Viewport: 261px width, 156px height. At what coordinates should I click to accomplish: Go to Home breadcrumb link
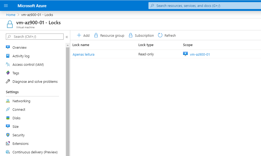tap(11, 15)
